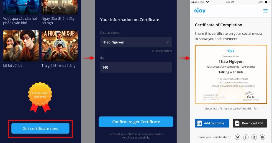Copy the credential URL with copy icon
This screenshot has height=143, width=272.
tap(256, 108)
